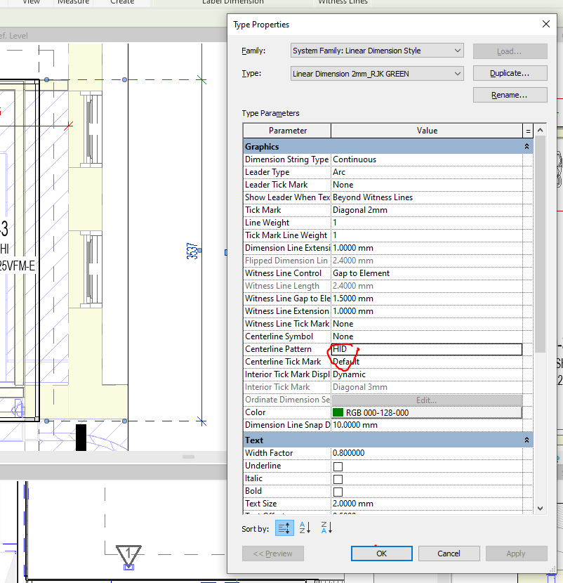Viewport: 563px width, 583px height.
Task: Open the Family dropdown list
Action: point(377,51)
